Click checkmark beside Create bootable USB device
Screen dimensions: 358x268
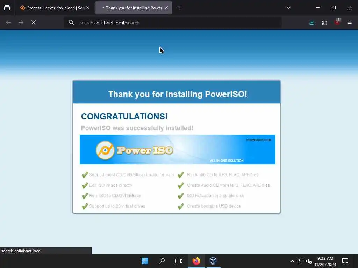click(181, 206)
